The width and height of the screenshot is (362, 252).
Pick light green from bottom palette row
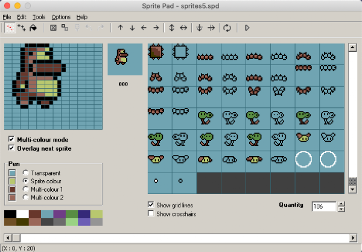pyautogui.click(x=72, y=222)
